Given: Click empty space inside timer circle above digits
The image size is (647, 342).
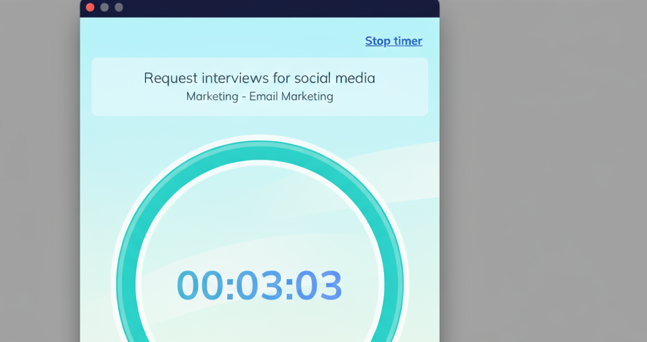Looking at the screenshot, I should click(260, 216).
